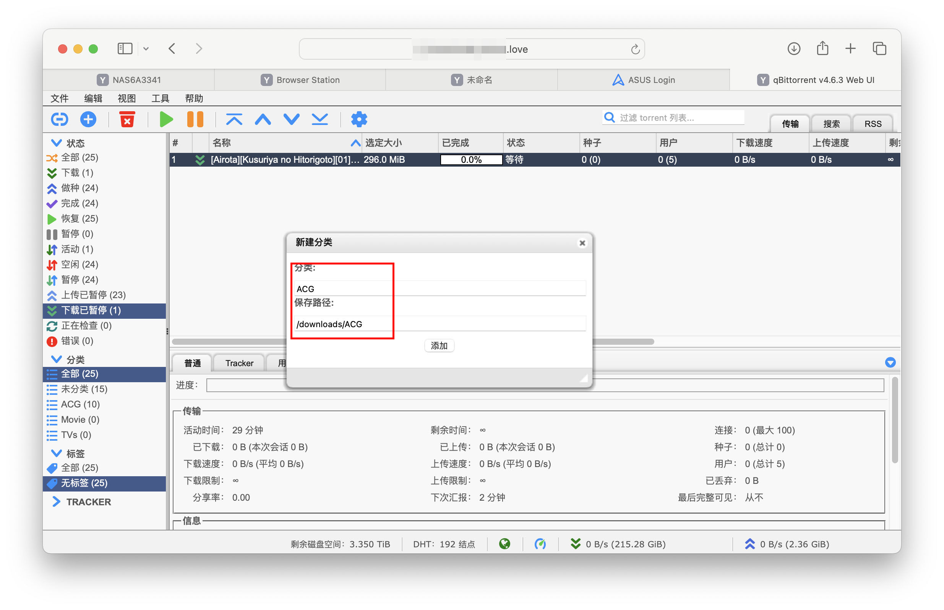Open new Safari tab with plus

(x=850, y=49)
